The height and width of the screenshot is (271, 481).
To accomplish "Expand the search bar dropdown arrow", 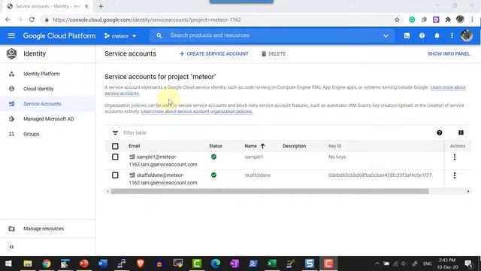I will [386, 35].
